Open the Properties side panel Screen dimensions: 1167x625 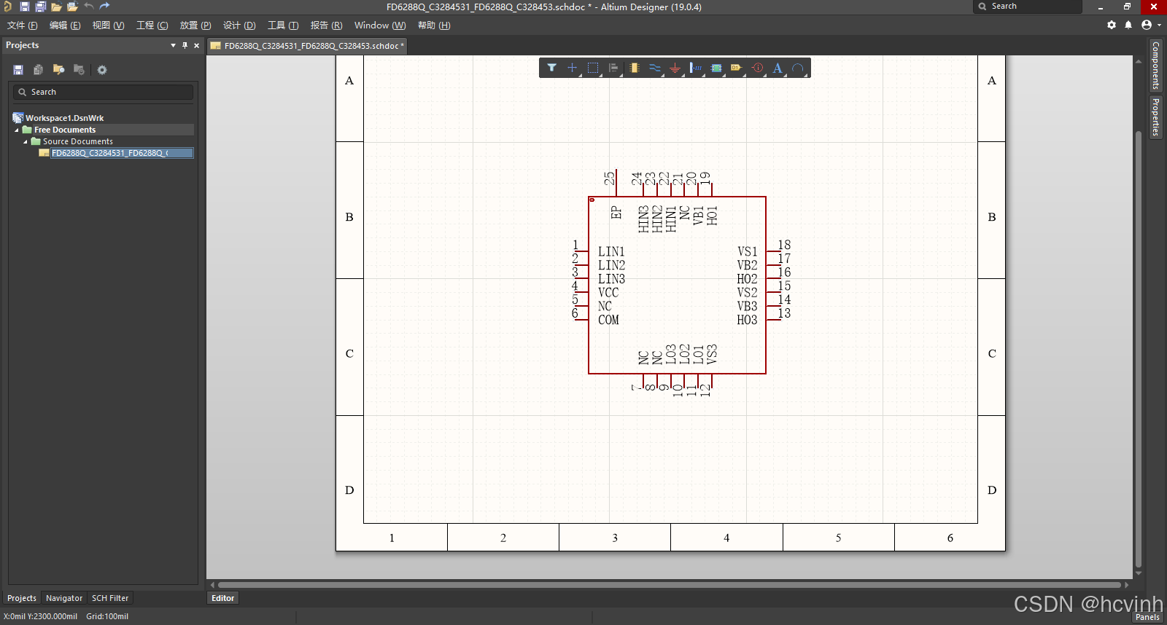point(1156,117)
